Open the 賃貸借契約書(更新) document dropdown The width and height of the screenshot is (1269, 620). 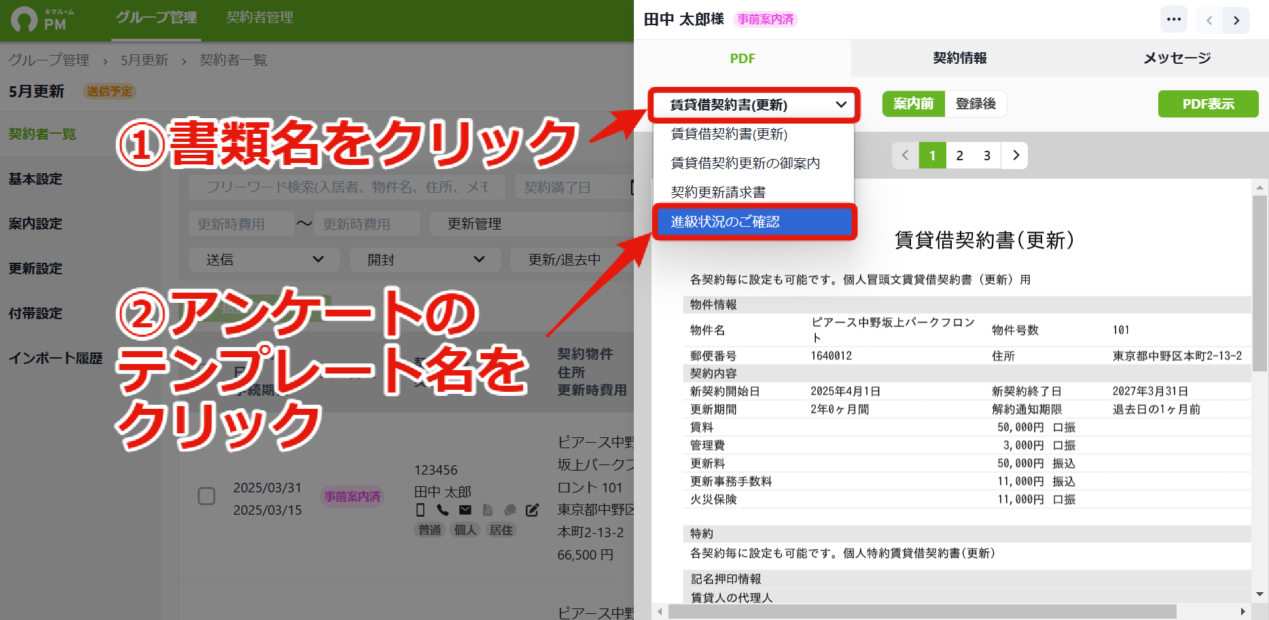click(754, 105)
